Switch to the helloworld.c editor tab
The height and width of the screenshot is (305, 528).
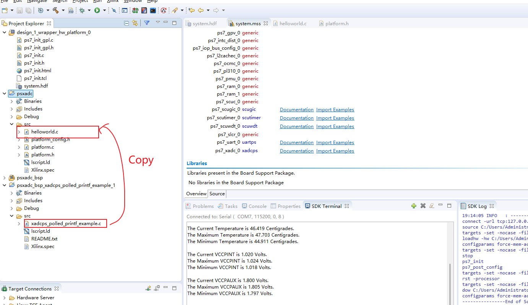pyautogui.click(x=289, y=23)
